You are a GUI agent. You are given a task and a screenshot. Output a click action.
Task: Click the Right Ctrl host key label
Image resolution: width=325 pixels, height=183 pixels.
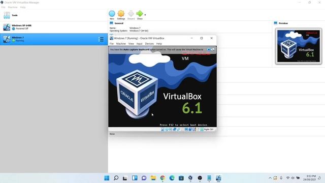(209, 129)
